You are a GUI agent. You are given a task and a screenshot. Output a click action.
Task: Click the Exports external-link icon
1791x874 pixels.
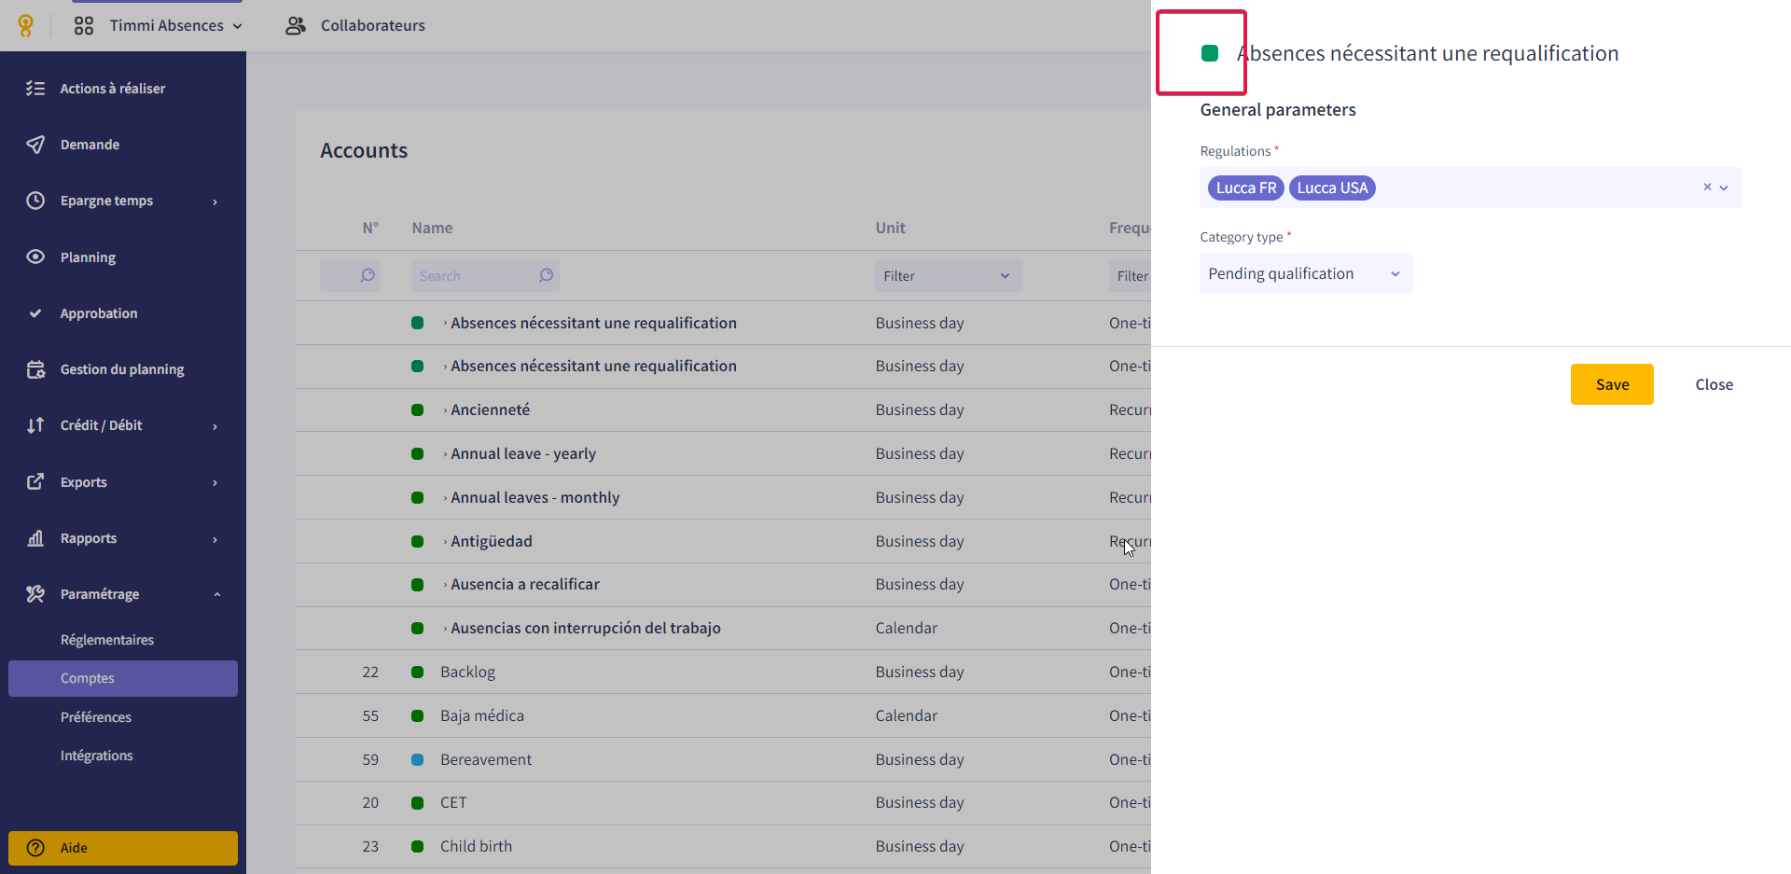pyautogui.click(x=35, y=481)
